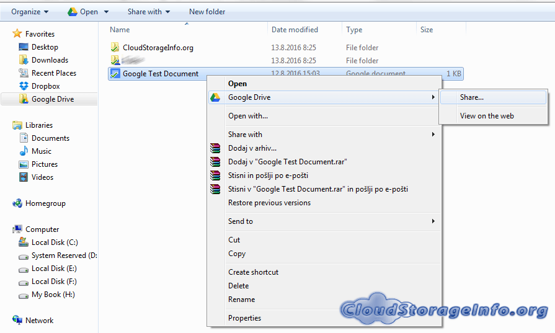The width and height of the screenshot is (555, 333).
Task: Choose Stisni v "Google Test Document.rar" in pošlji po e-pošti
Action: [x=318, y=189]
